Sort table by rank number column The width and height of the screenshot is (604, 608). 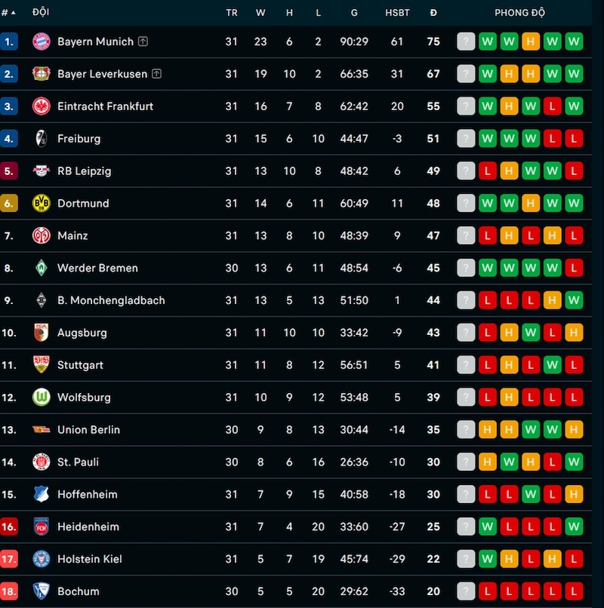coord(8,12)
